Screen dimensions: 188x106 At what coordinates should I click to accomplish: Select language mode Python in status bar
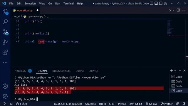122,104
